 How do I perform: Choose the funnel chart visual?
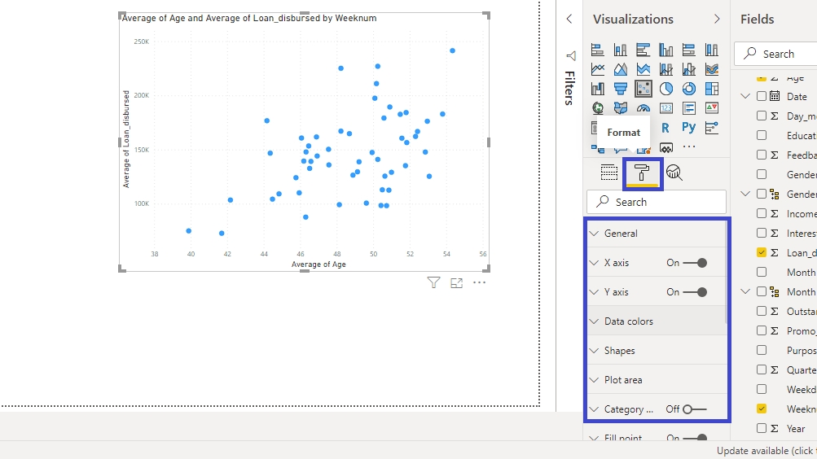[621, 89]
